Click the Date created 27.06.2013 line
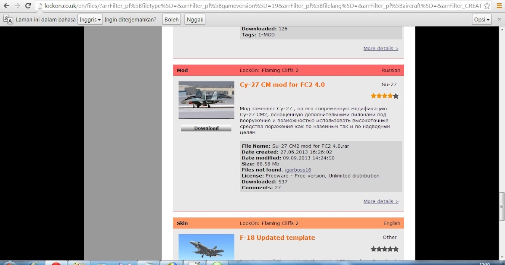The image size is (505, 265). coord(287,152)
